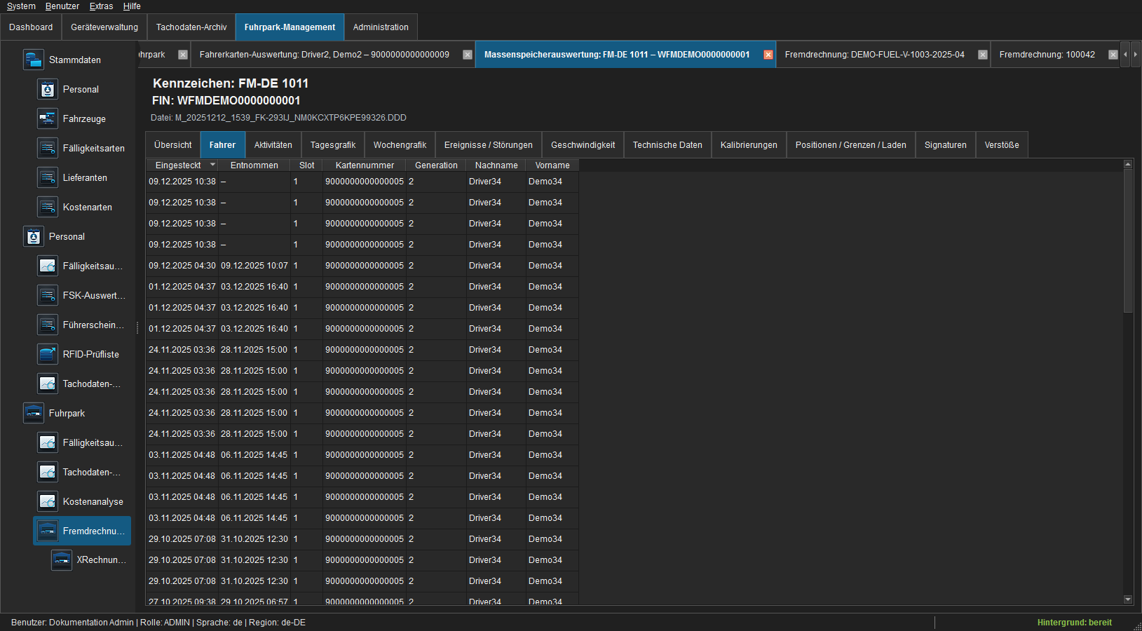Screen dimensions: 1142x631
Task: Open the RFID-Prüfliste icon
Action: point(48,354)
